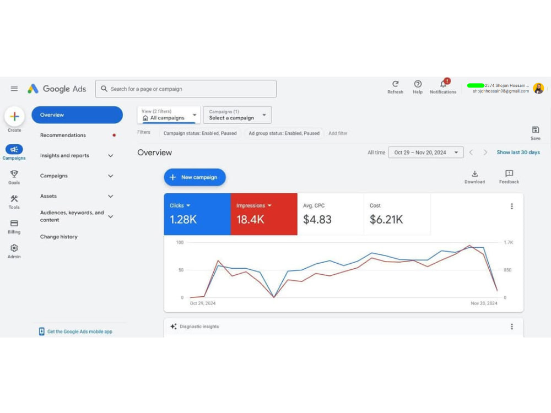551x413 pixels.
Task: Select the Cost scorecard
Action: tap(397, 214)
